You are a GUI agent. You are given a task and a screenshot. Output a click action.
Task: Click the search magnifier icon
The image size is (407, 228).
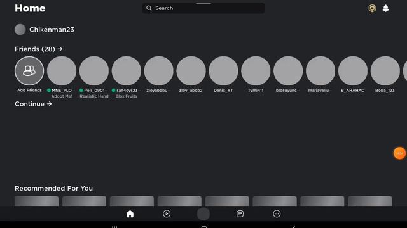point(149,8)
